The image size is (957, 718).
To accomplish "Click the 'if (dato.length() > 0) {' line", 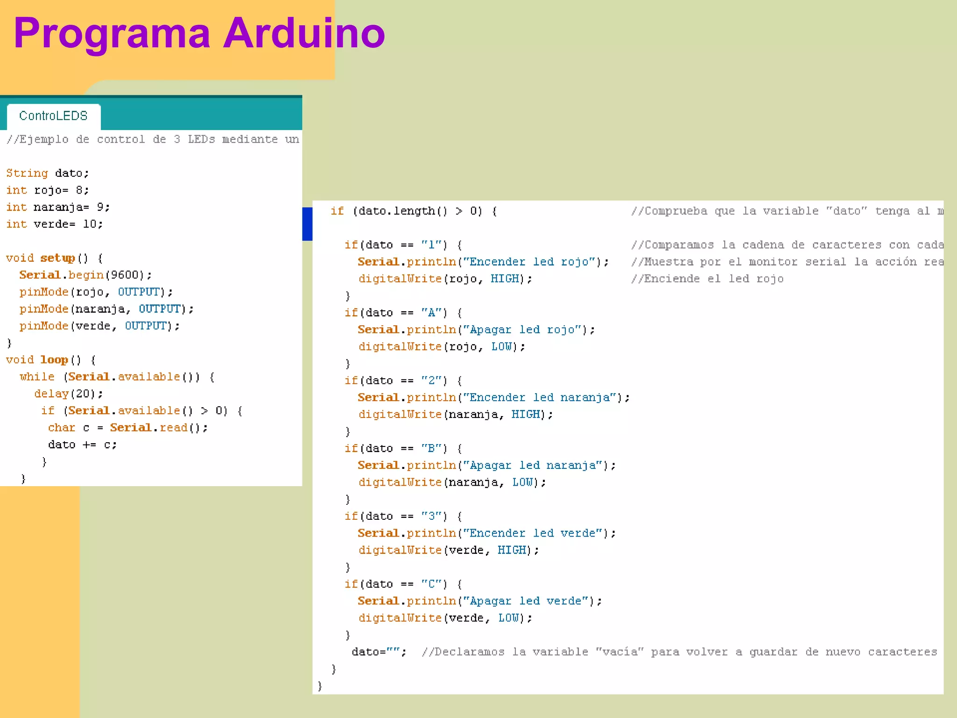I will [414, 211].
